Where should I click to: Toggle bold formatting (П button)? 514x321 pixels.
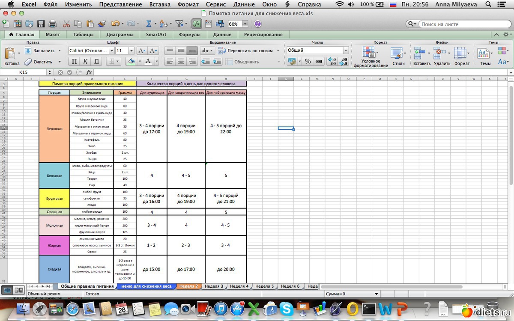[x=75, y=62]
